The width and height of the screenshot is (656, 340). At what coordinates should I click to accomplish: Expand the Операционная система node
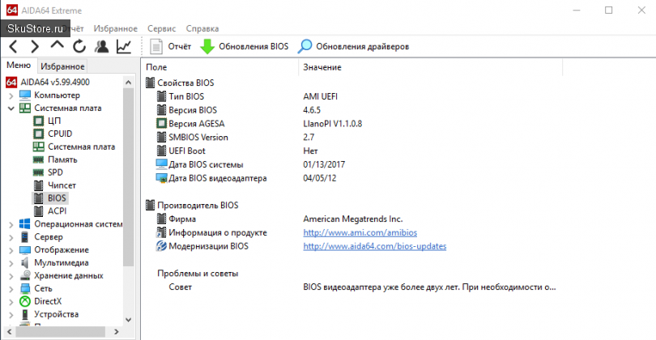(11, 224)
